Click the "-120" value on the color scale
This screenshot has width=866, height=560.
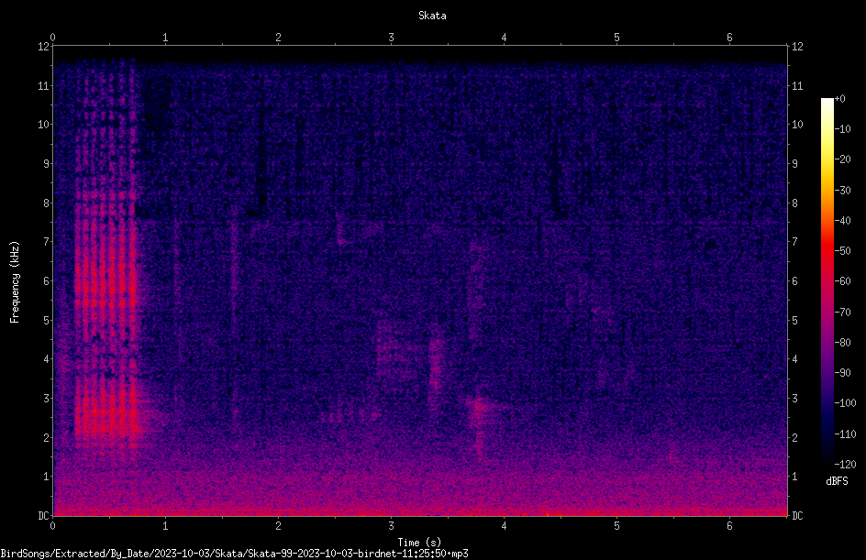pyautogui.click(x=846, y=465)
